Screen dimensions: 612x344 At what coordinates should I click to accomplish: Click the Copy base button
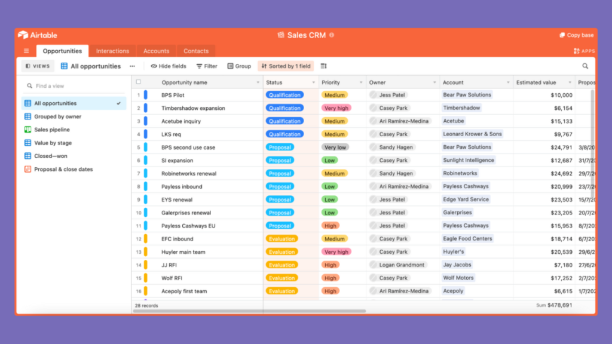(577, 35)
